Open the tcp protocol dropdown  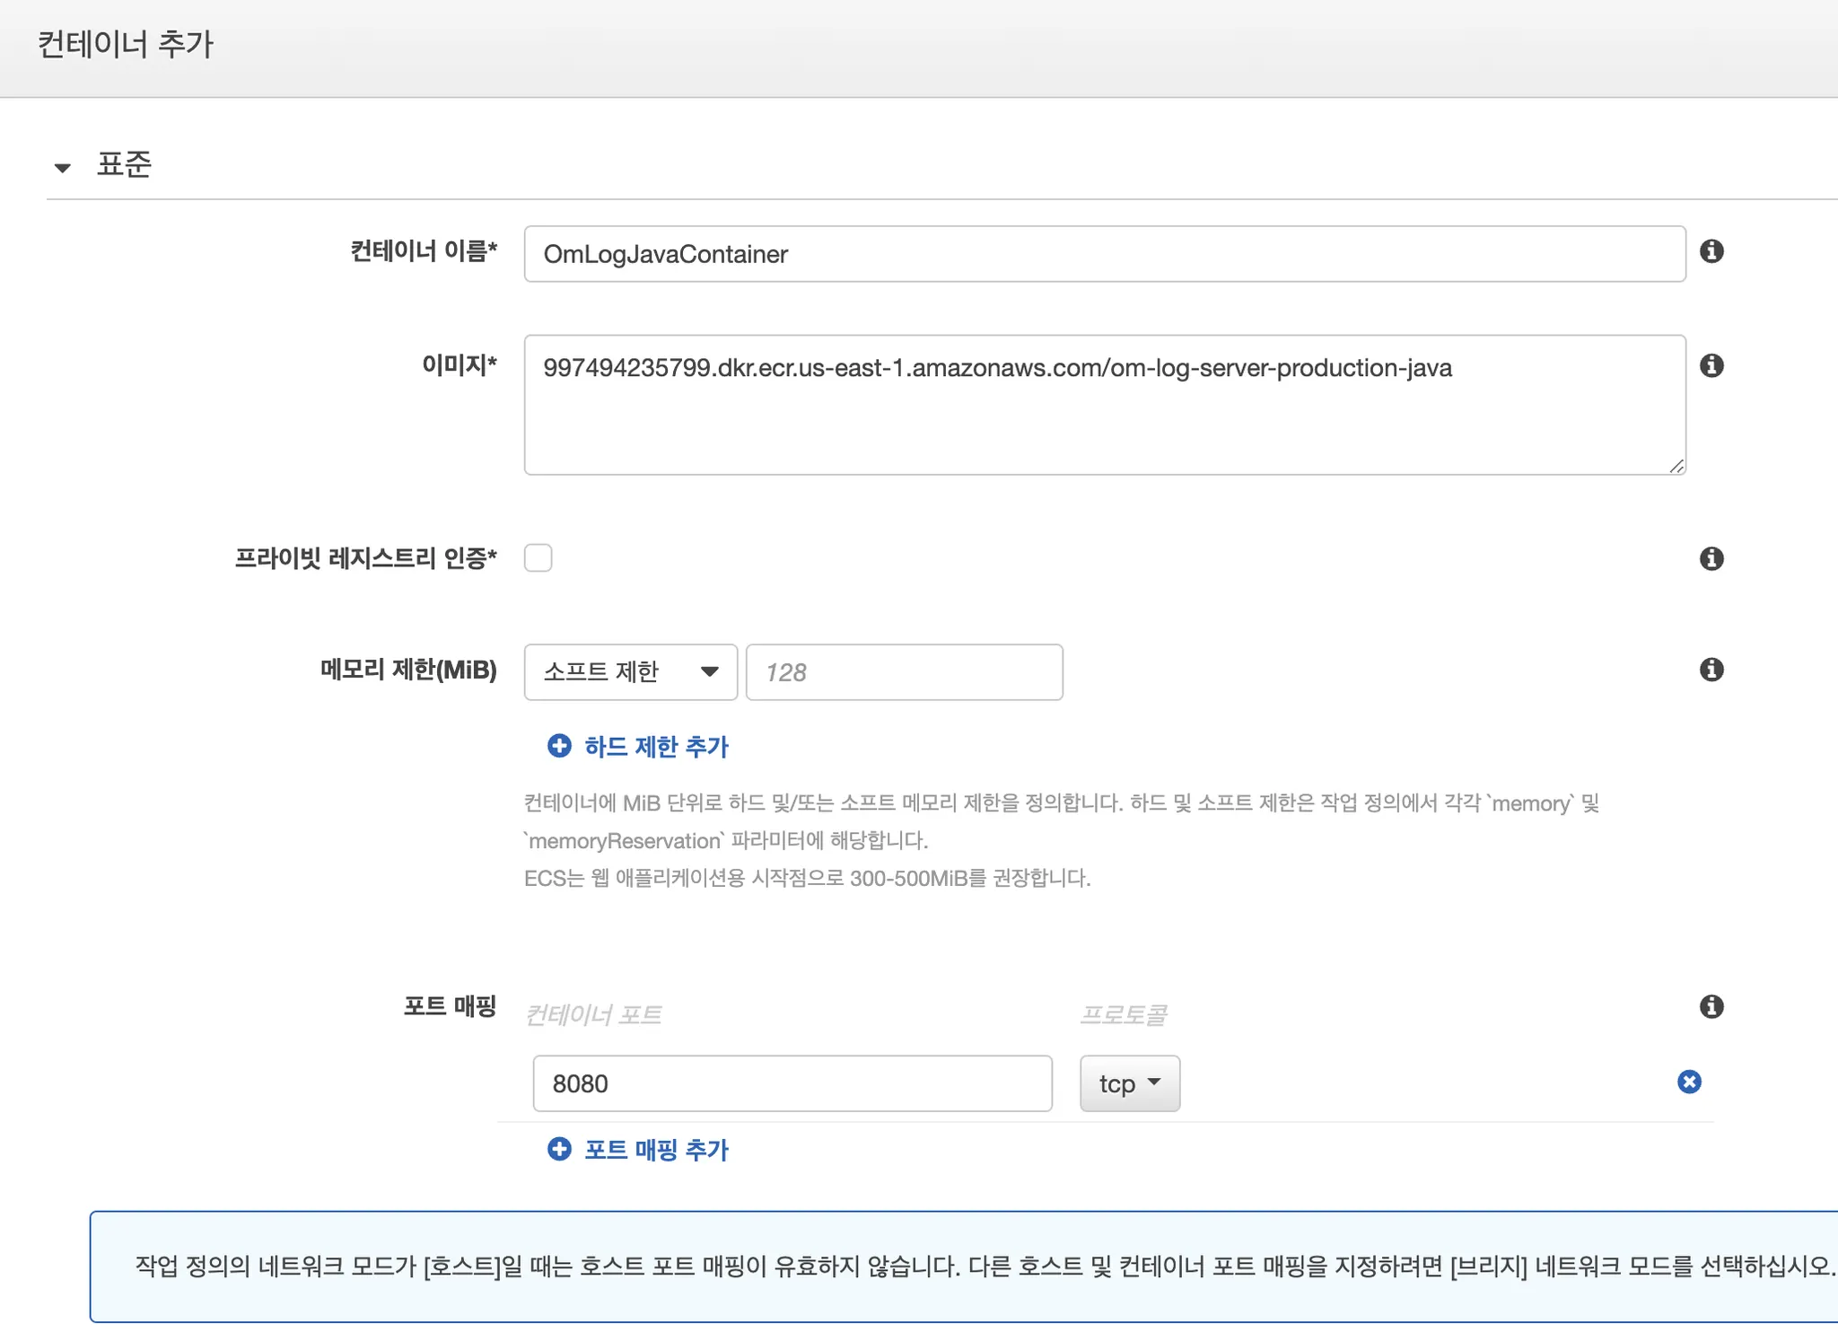(x=1129, y=1083)
